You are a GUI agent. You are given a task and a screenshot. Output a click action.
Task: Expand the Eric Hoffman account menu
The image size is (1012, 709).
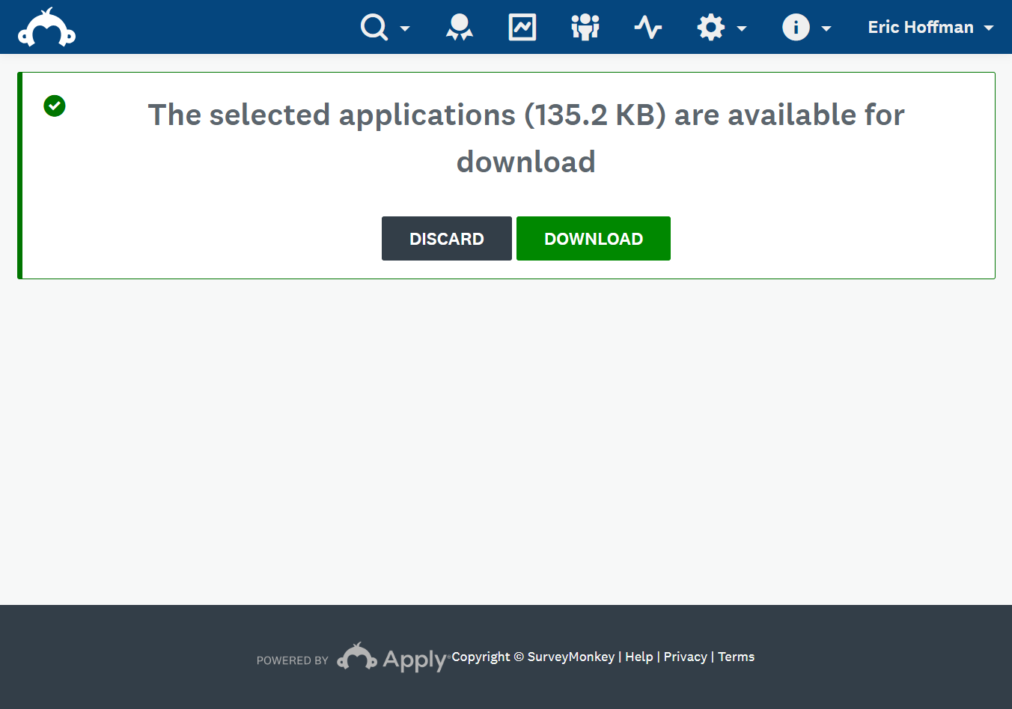pyautogui.click(x=930, y=28)
